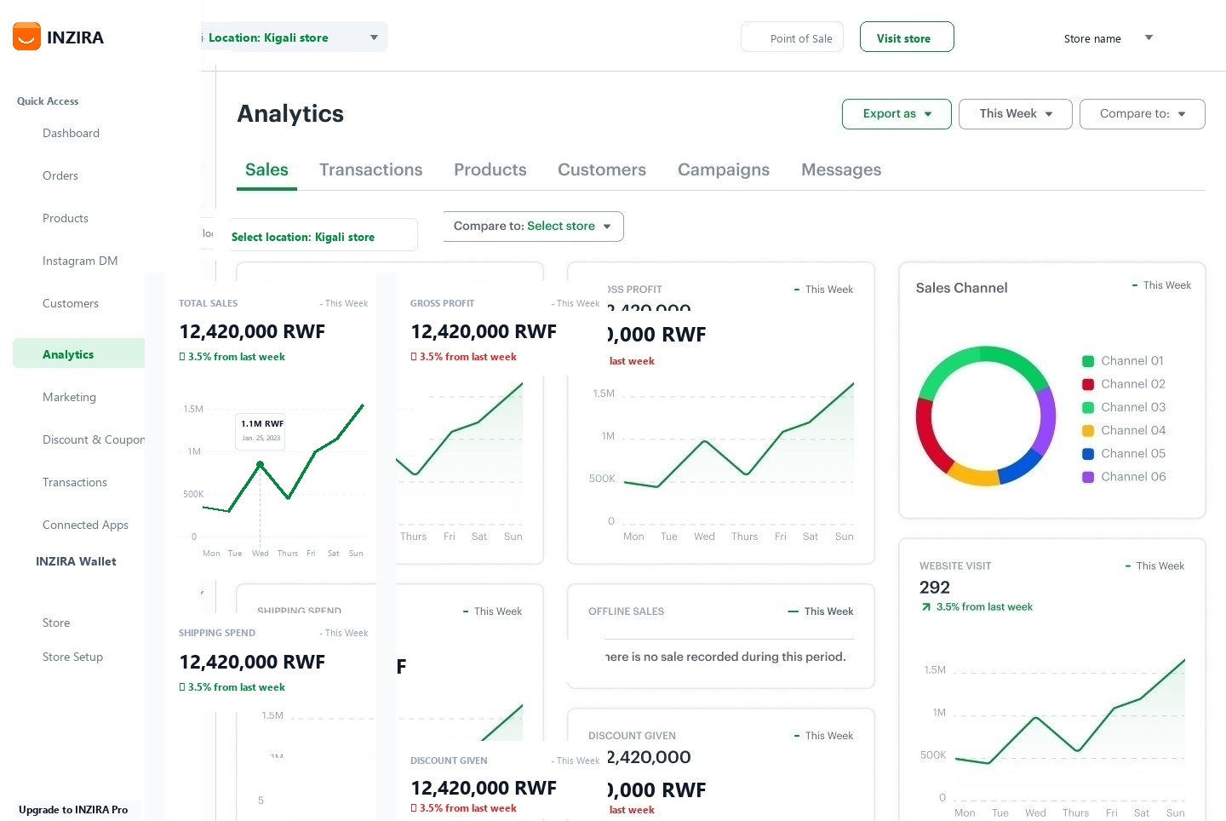Click 3.5% from last week under Website Visit
Screen dimensions: 1226x821
(x=983, y=607)
